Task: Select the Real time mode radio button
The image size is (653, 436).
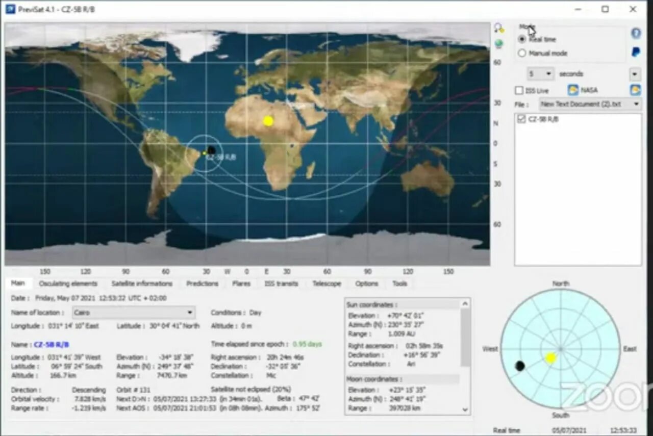Action: (522, 39)
